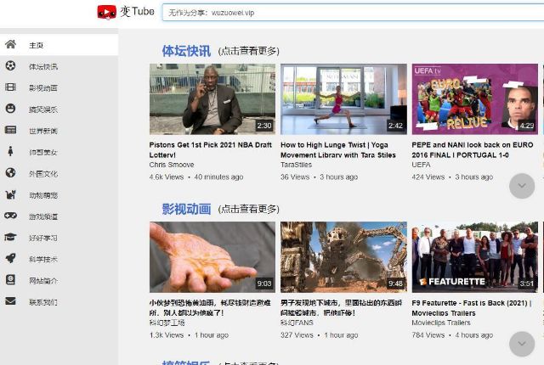The image size is (544, 365).
Task: Click the cat icon for 动物萌宠
Action: [x=10, y=194]
